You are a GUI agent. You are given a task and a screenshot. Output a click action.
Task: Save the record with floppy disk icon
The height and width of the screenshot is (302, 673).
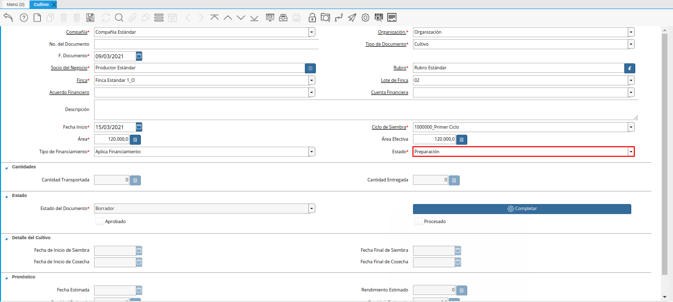click(91, 18)
